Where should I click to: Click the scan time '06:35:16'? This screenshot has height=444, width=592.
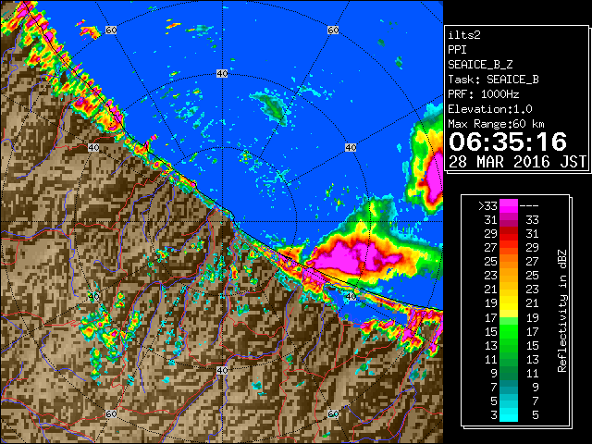(x=508, y=142)
